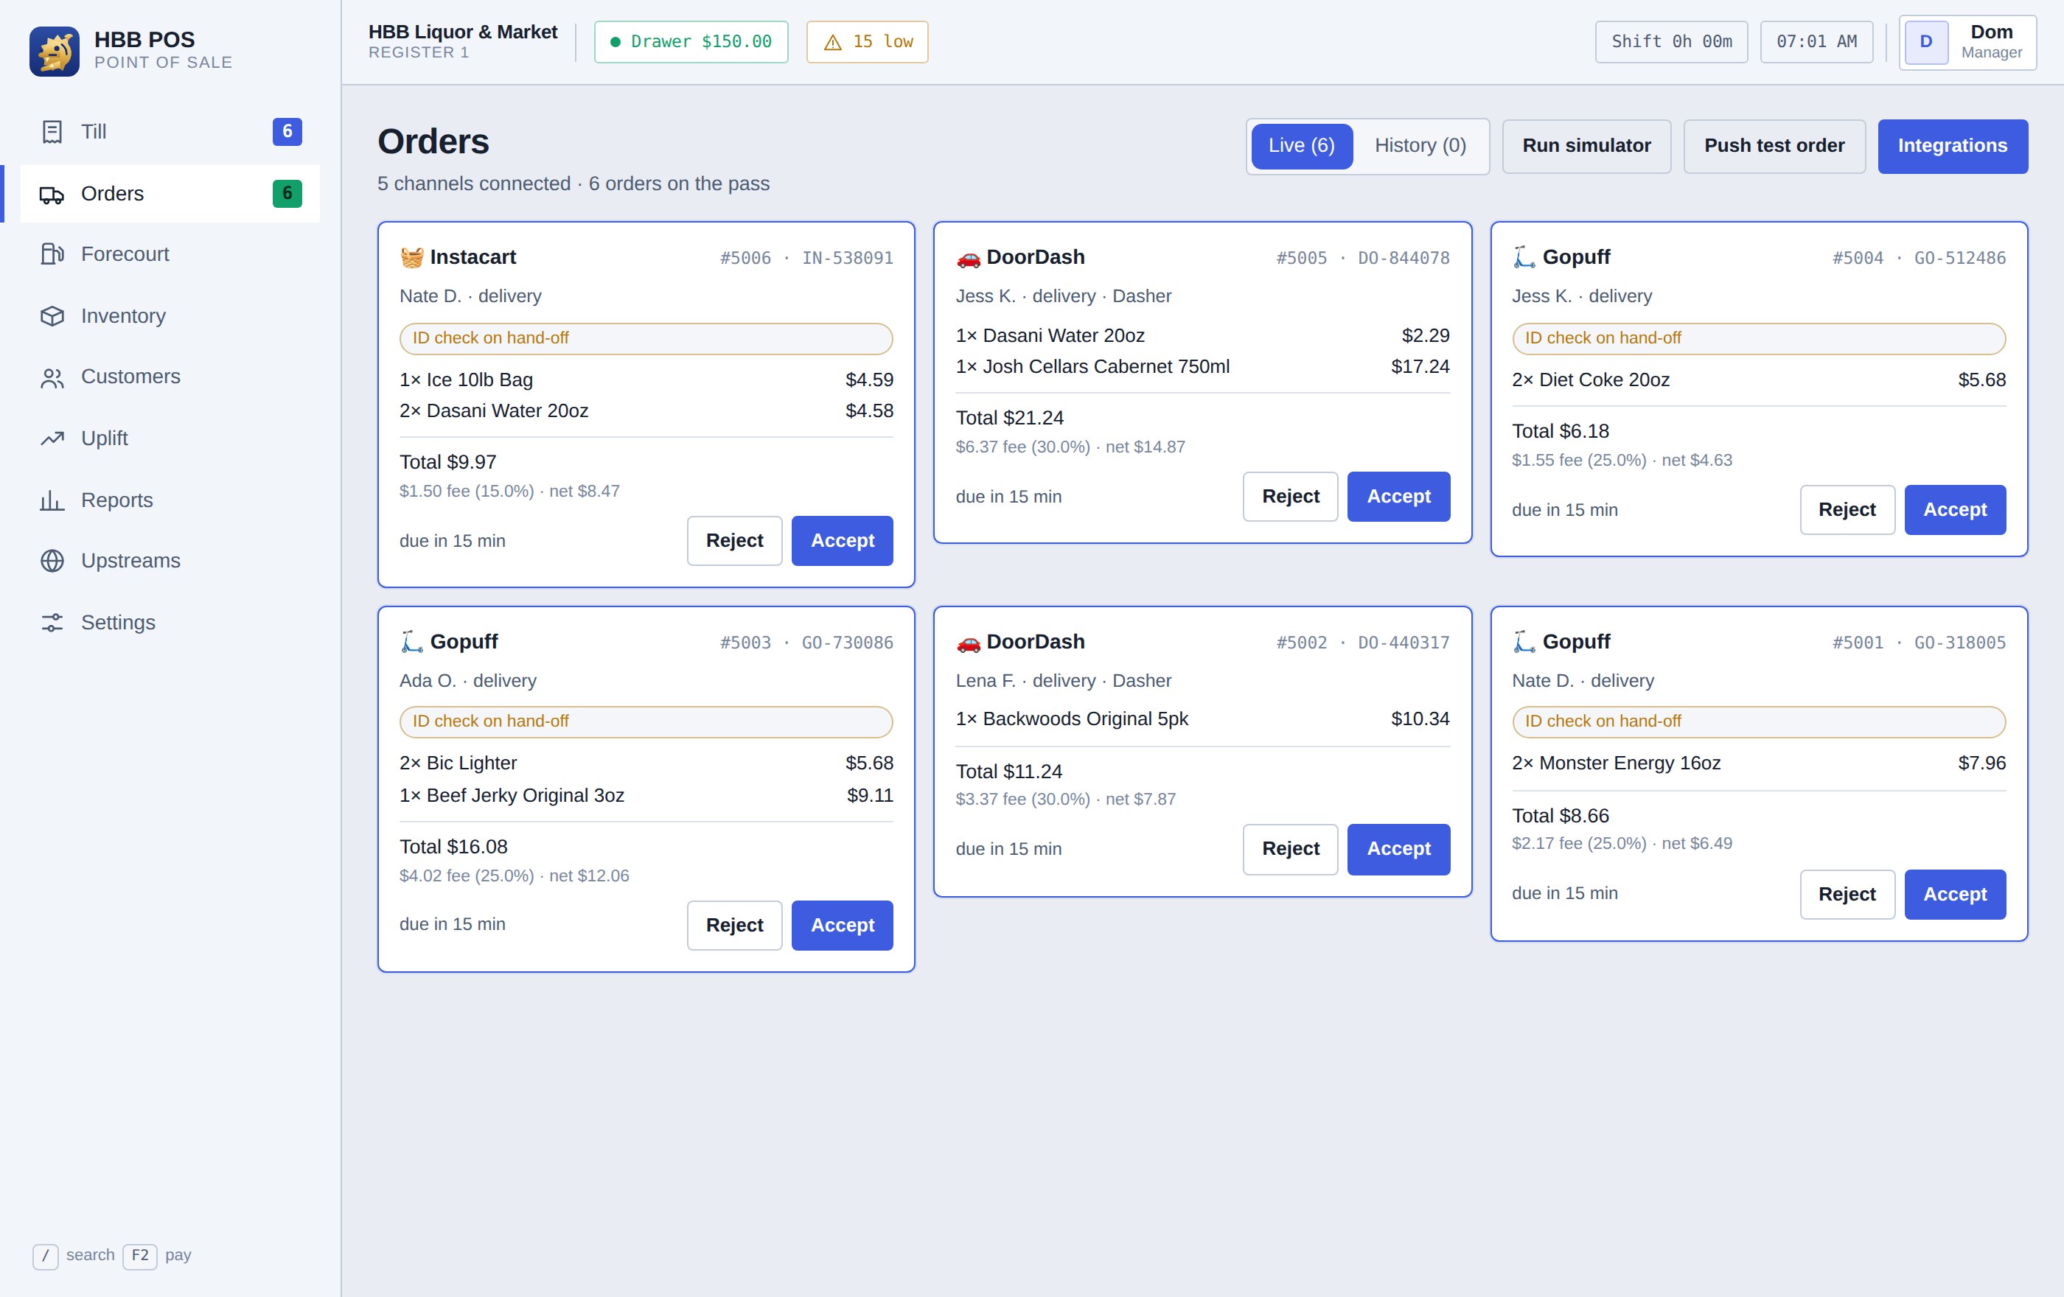Click the HBB POS logo icon
This screenshot has height=1297, width=2064.
54,51
